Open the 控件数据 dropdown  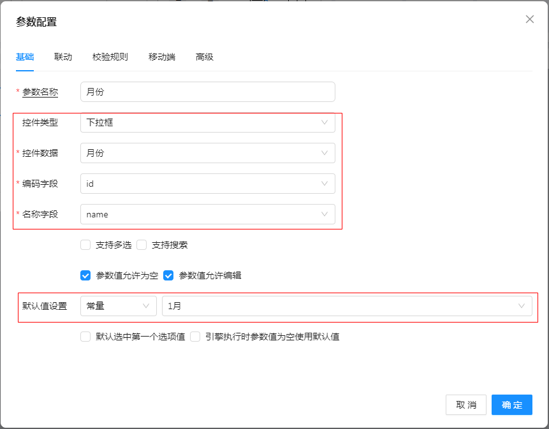(x=207, y=153)
